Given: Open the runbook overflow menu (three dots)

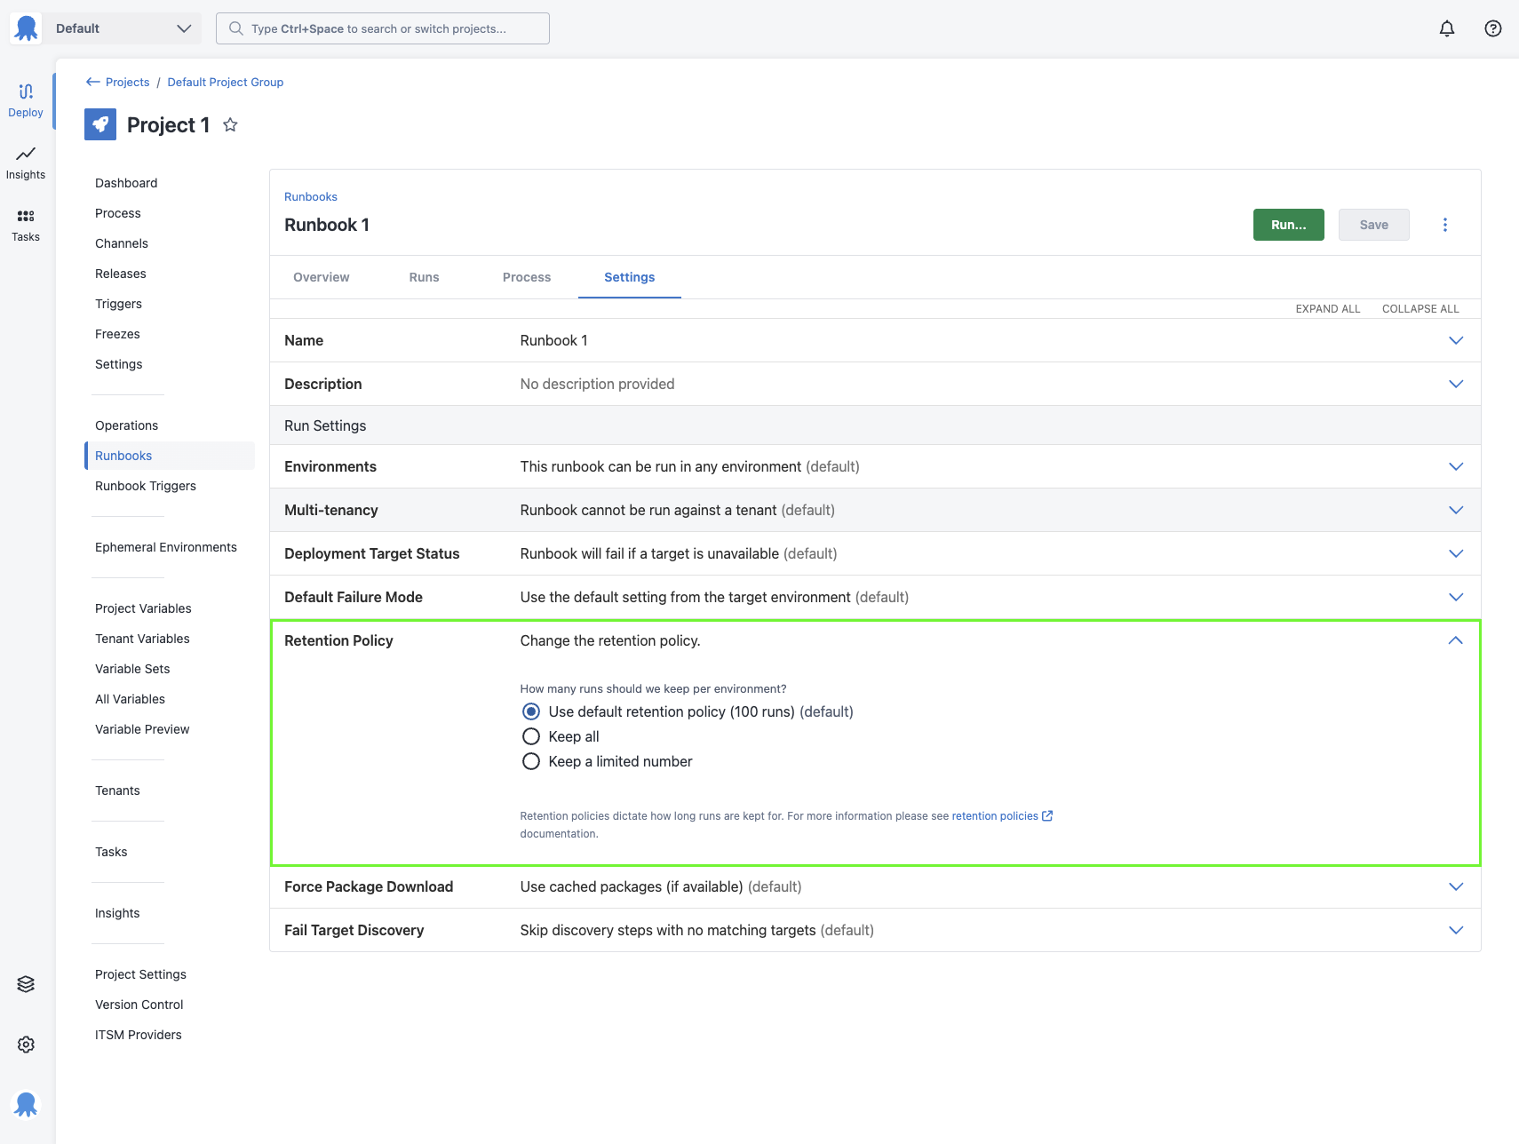Looking at the screenshot, I should tap(1444, 225).
